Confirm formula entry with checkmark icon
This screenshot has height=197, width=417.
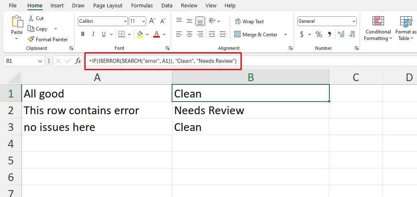68,61
